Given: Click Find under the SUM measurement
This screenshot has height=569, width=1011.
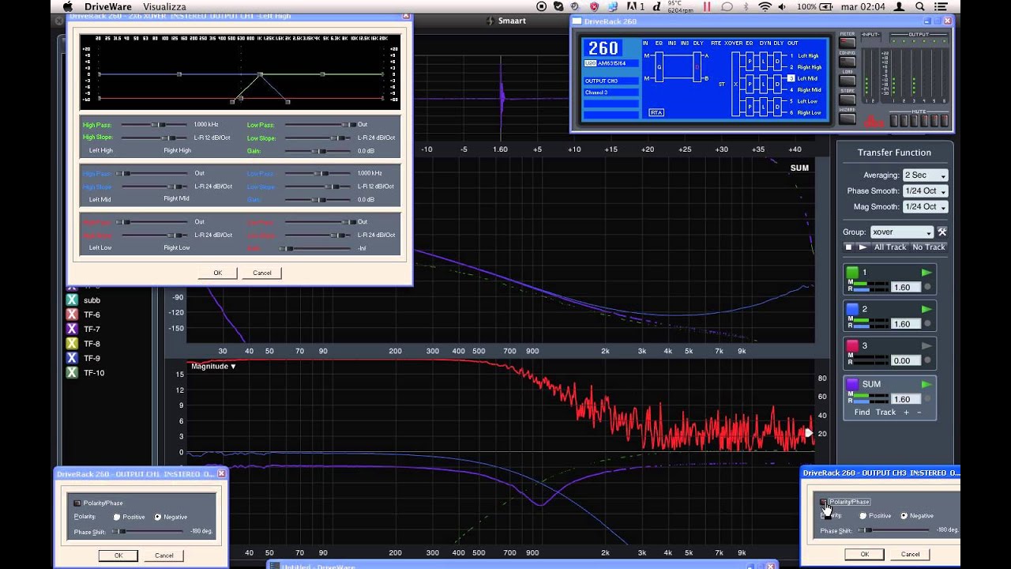Looking at the screenshot, I should click(x=862, y=413).
